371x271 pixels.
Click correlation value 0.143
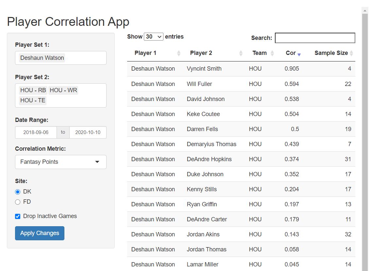point(292,234)
